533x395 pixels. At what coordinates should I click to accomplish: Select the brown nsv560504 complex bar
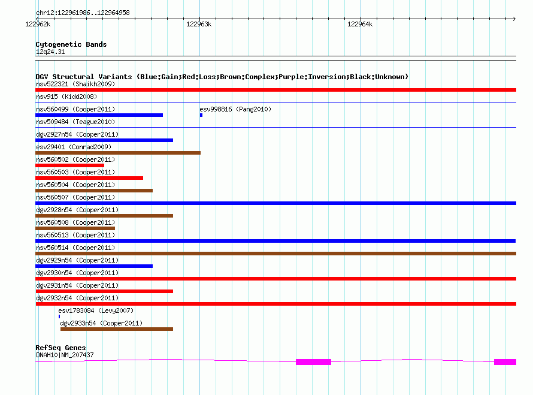click(94, 191)
